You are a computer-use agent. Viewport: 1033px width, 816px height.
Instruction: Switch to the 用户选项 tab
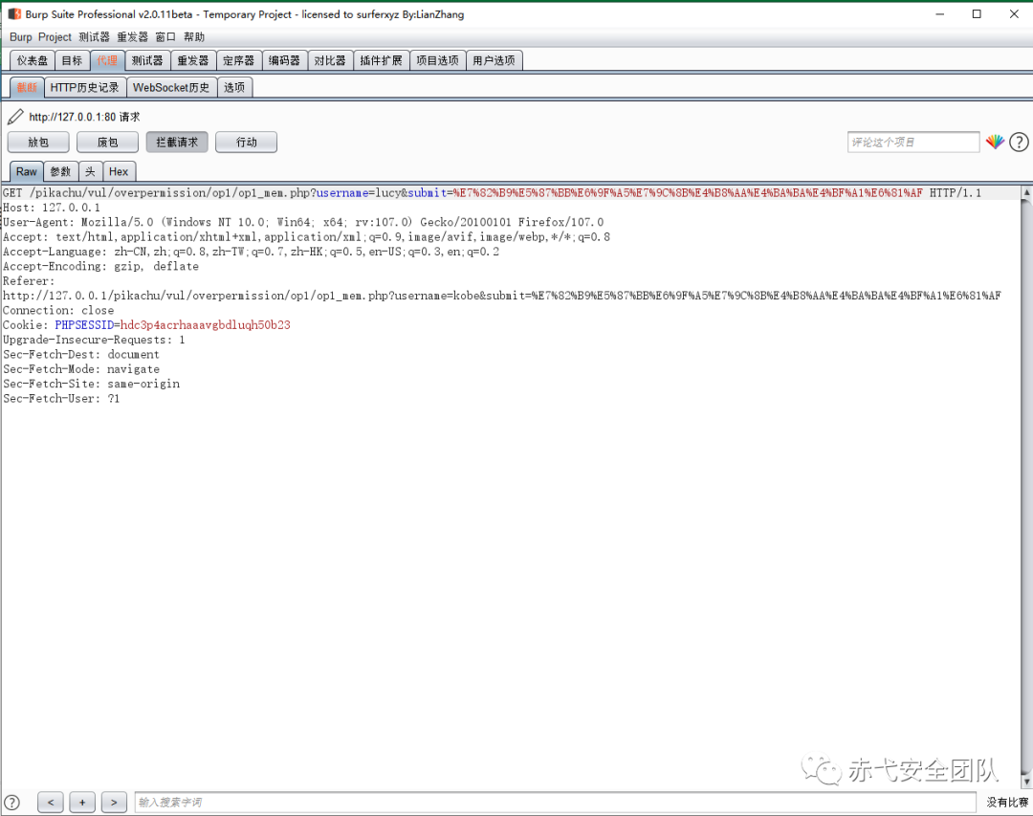(x=495, y=60)
